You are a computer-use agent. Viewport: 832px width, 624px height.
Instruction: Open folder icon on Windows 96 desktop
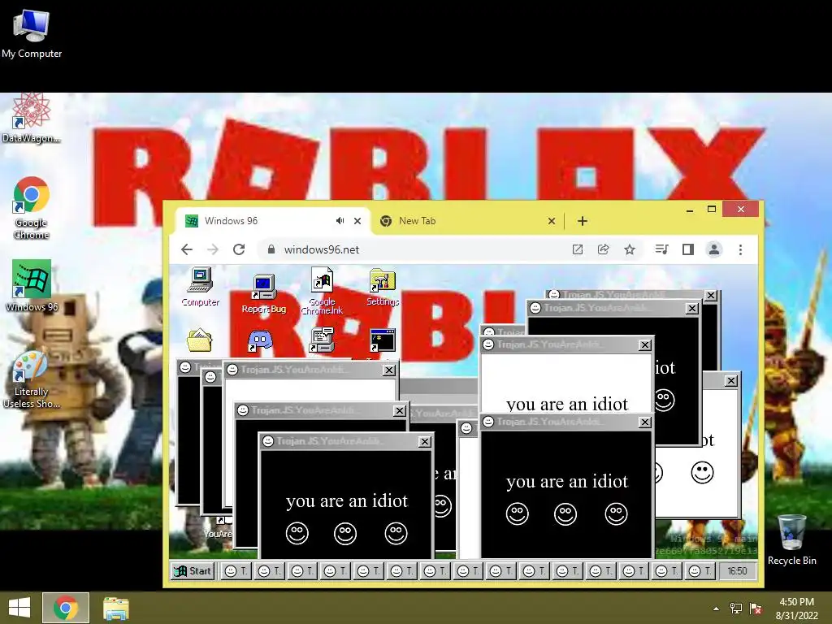point(200,340)
